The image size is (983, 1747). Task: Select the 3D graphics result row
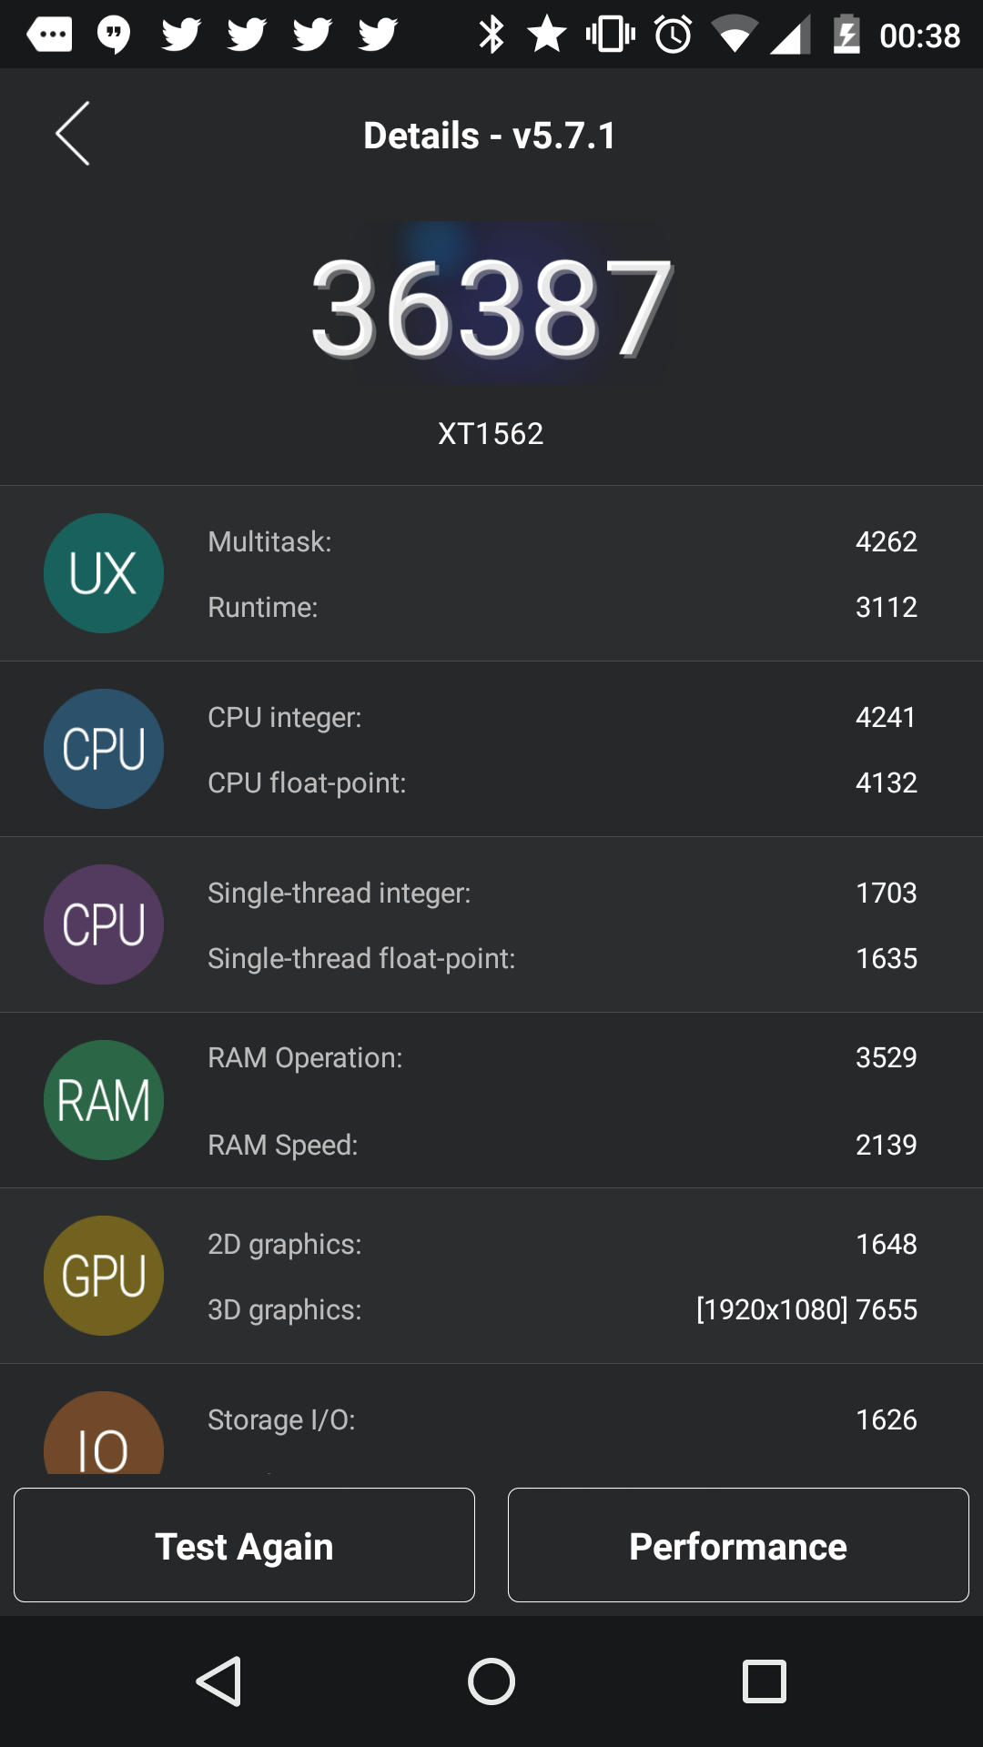[562, 1309]
